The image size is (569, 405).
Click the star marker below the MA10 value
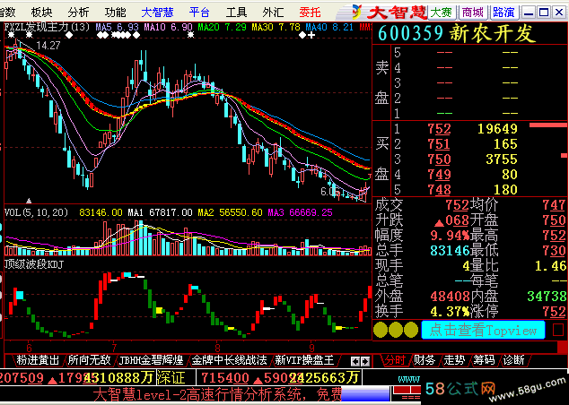190,35
